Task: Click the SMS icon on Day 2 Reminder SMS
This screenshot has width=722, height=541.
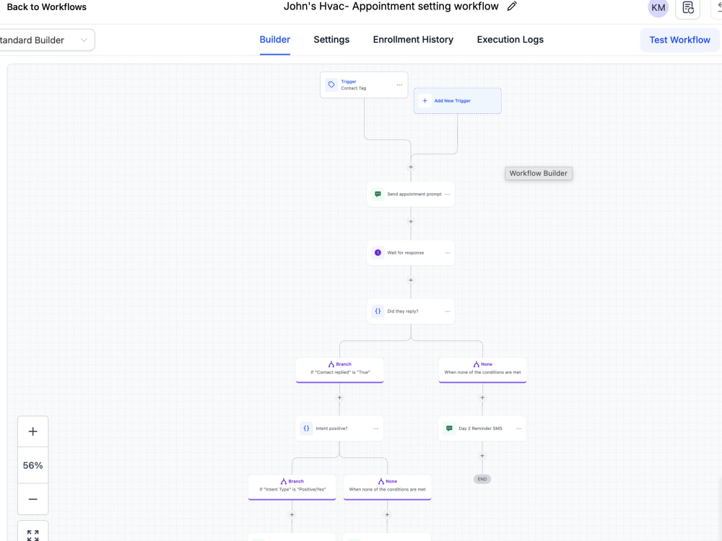Action: (449, 428)
